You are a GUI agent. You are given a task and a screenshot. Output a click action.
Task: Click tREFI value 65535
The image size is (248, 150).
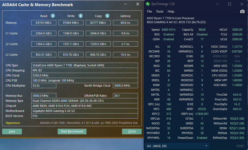202,109
